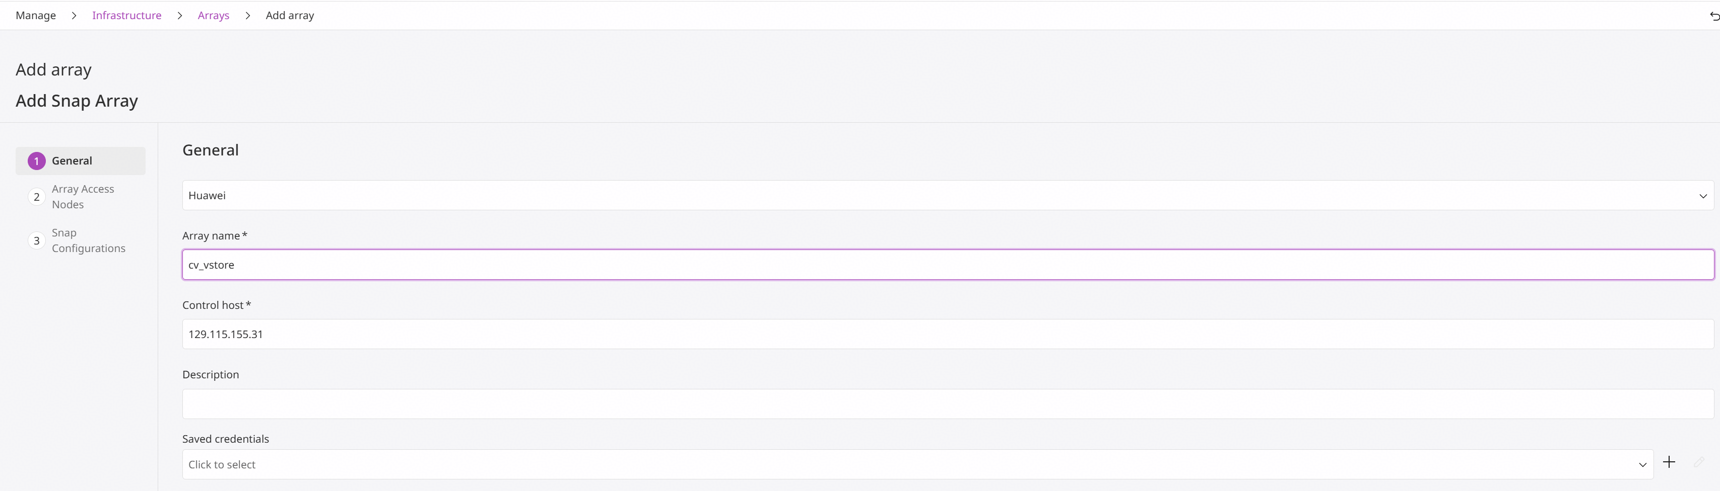The width and height of the screenshot is (1720, 491).
Task: Click the step 2 number circle
Action: click(37, 197)
